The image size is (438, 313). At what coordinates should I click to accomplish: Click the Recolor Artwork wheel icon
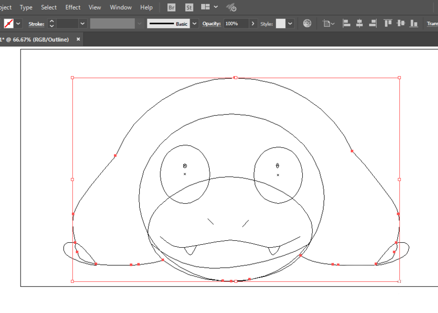tap(307, 24)
